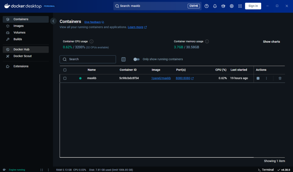
Task: Sort by the Last started column header
Action: click(239, 70)
